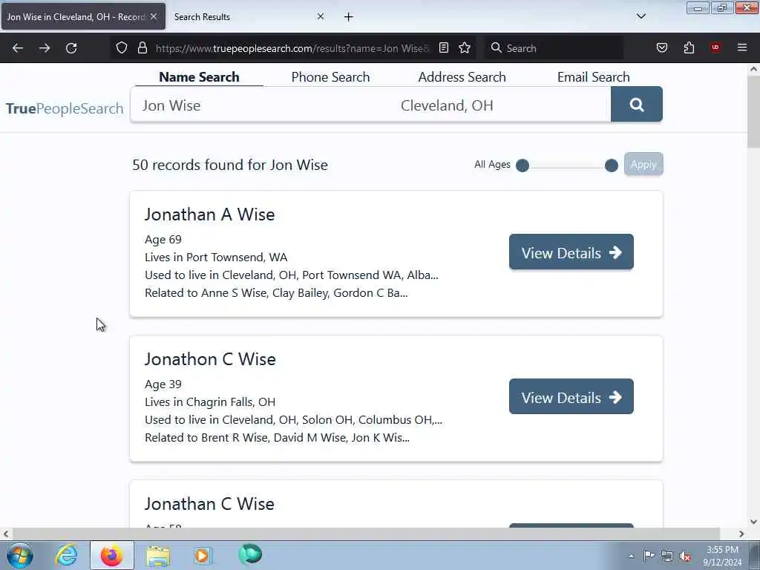Image resolution: width=760 pixels, height=570 pixels.
Task: Click the site security padlock icon
Action: click(x=142, y=47)
